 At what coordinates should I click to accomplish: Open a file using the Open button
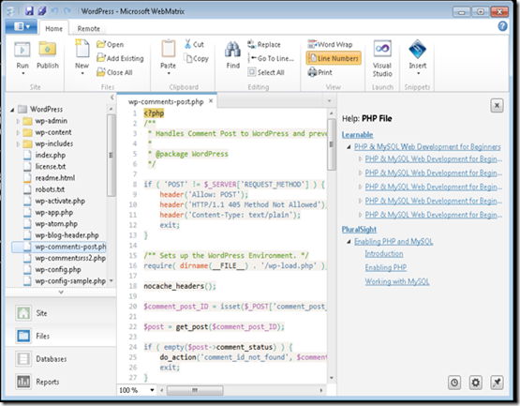point(111,44)
